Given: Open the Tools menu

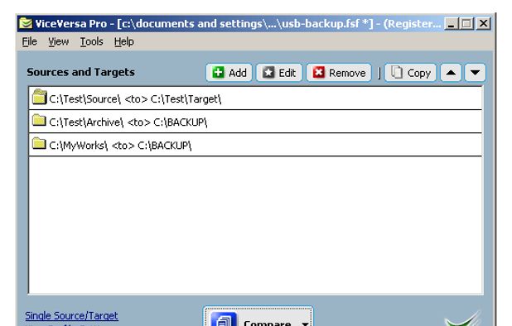Looking at the screenshot, I should point(91,41).
